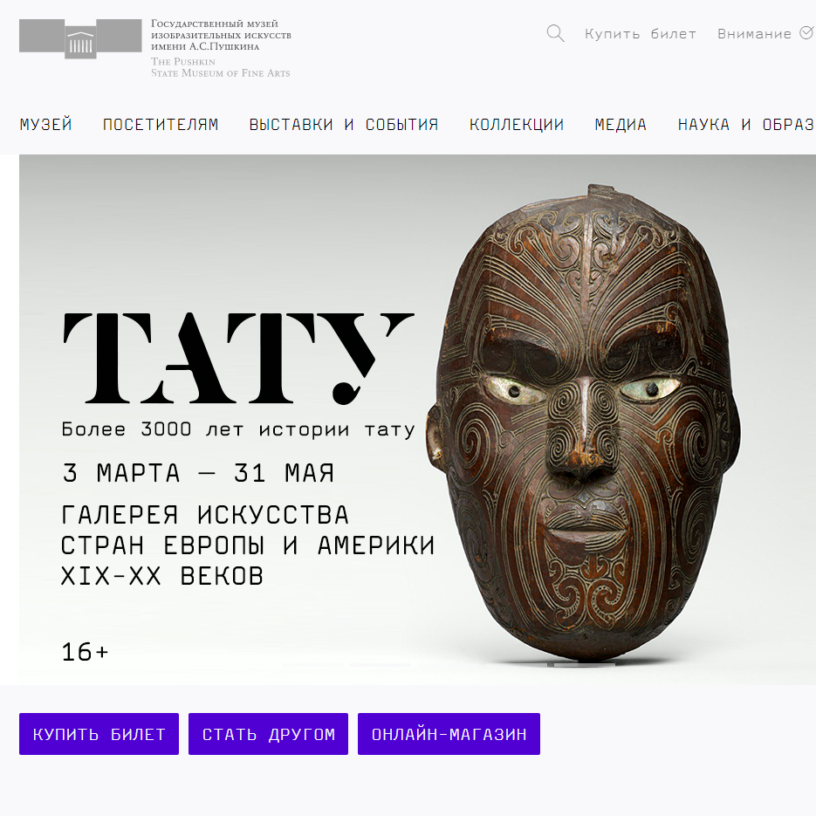The height and width of the screenshot is (816, 816).
Task: Click The Pushkin State Museum English title
Action: coord(220,67)
